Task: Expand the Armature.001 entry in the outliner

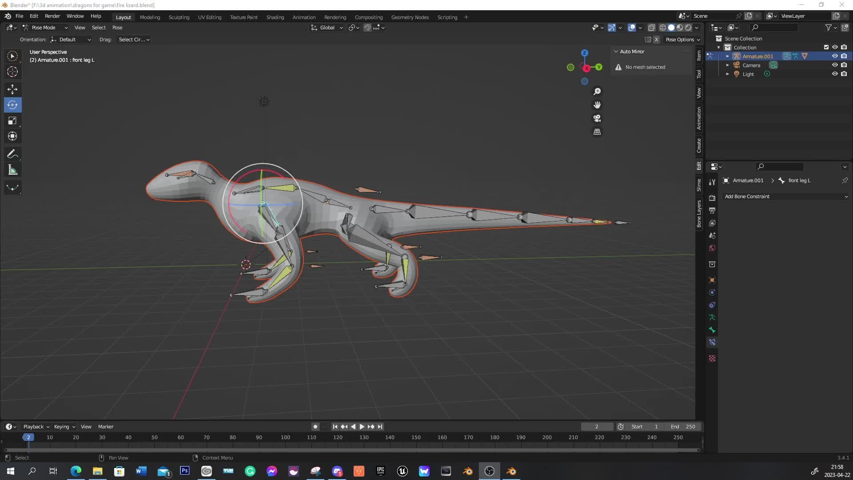Action: pyautogui.click(x=727, y=56)
